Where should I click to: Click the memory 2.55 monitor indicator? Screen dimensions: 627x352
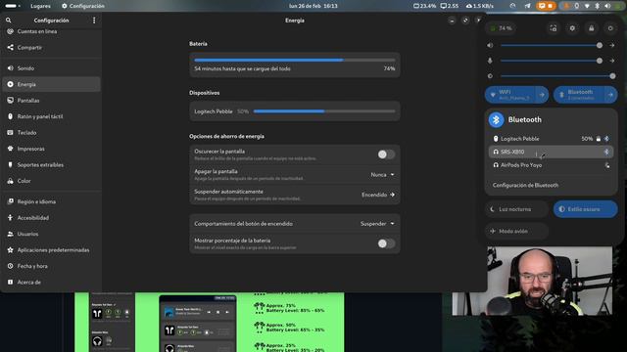[450, 6]
